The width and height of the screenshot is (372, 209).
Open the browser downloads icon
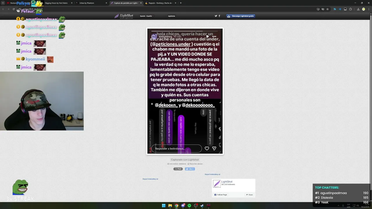358,9
